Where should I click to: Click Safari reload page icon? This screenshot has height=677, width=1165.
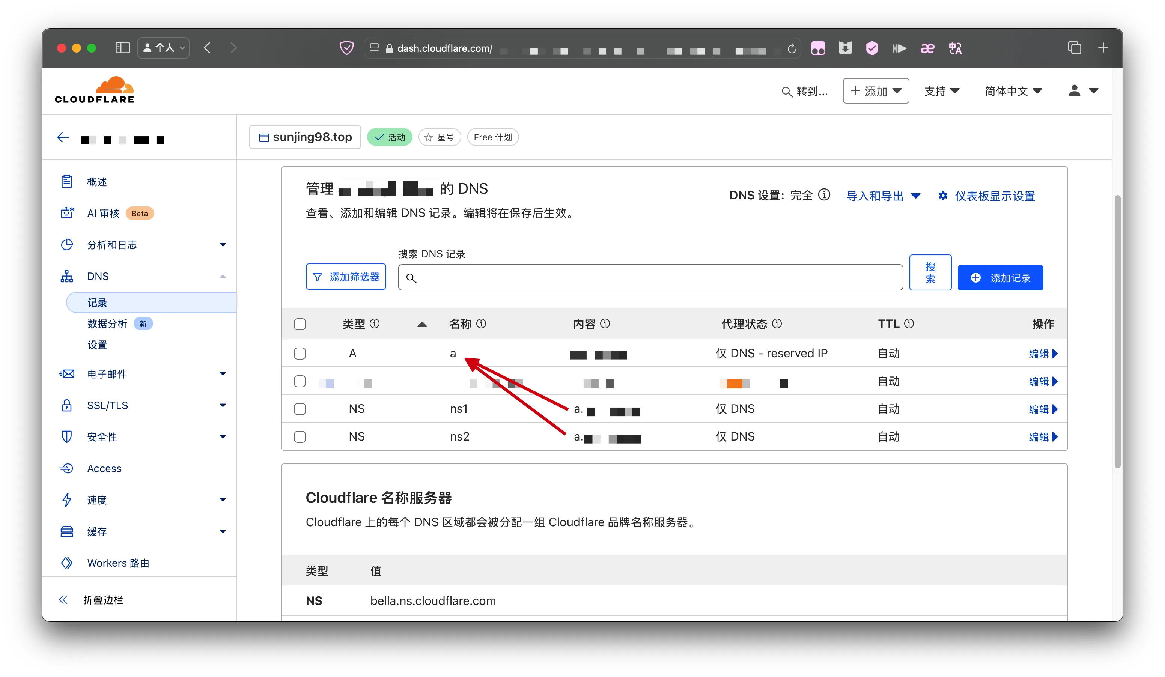tap(792, 48)
